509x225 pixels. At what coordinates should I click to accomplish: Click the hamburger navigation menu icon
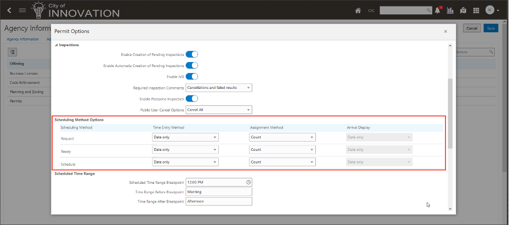click(x=22, y=10)
